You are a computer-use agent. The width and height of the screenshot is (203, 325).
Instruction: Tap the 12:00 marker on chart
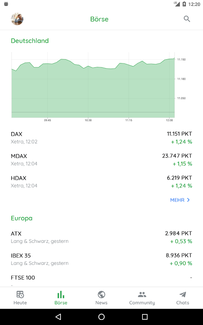[169, 120]
